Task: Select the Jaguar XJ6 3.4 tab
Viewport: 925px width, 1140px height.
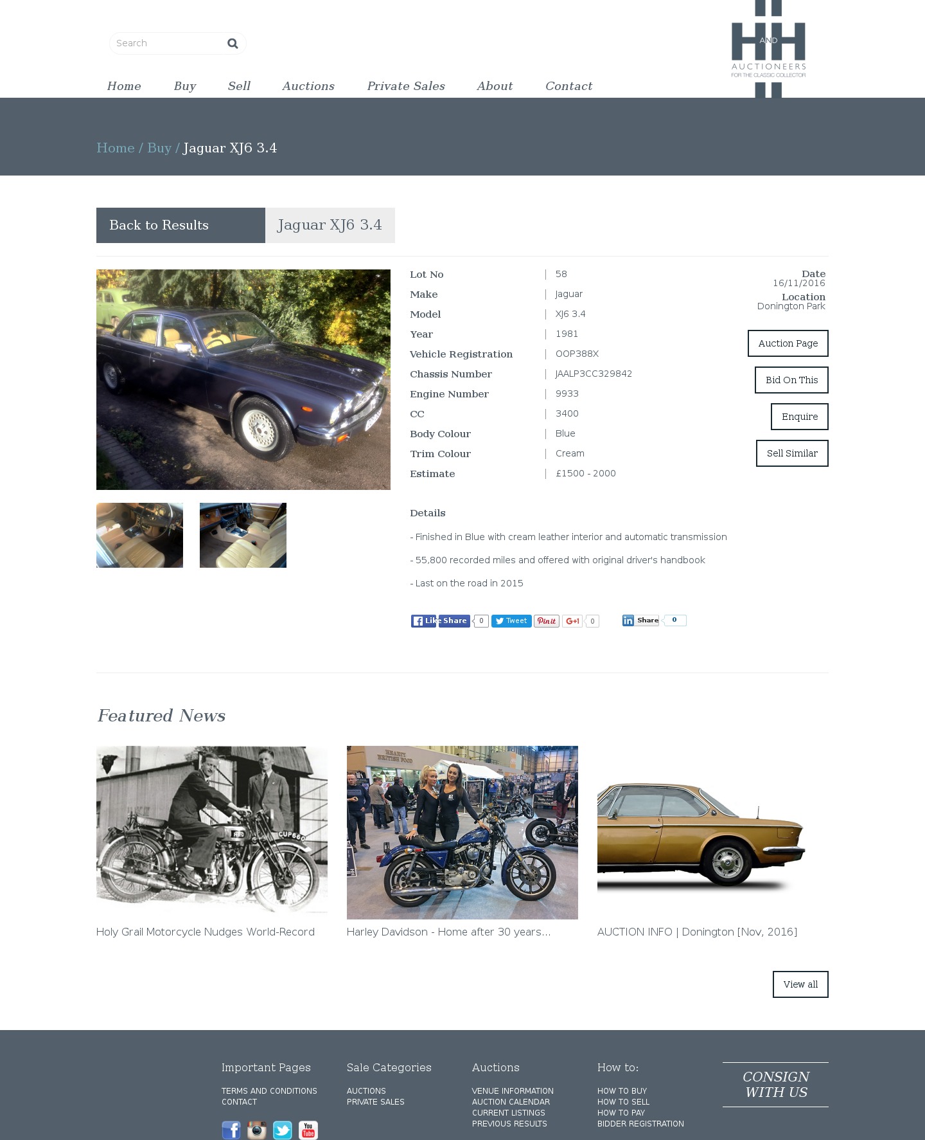Action: [x=330, y=225]
